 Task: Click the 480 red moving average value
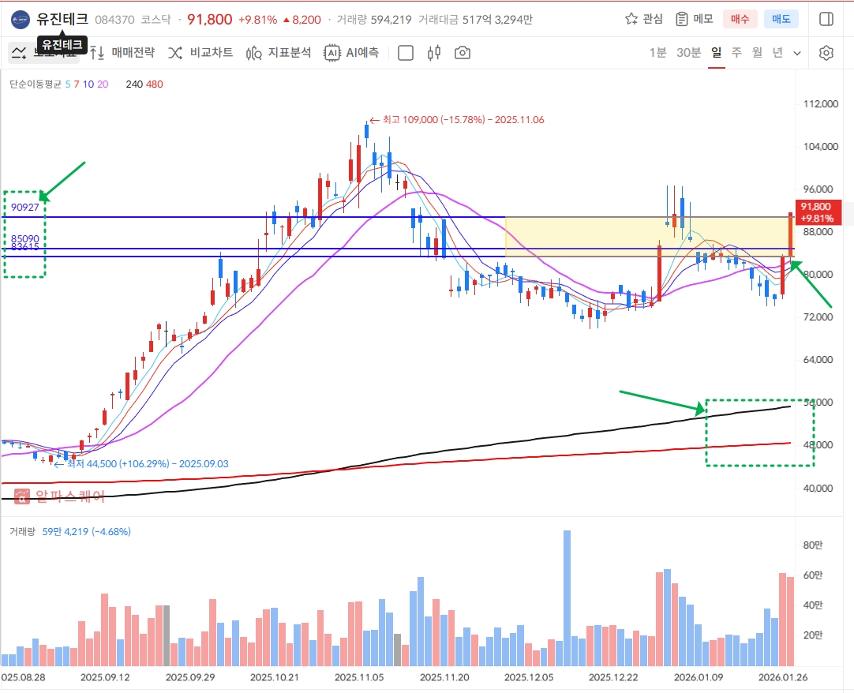coord(154,84)
